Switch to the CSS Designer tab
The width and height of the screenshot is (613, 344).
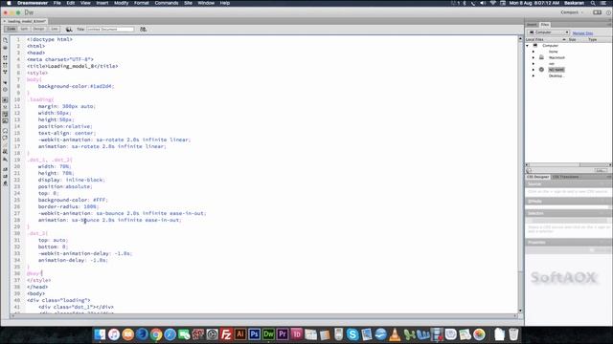pyautogui.click(x=538, y=177)
